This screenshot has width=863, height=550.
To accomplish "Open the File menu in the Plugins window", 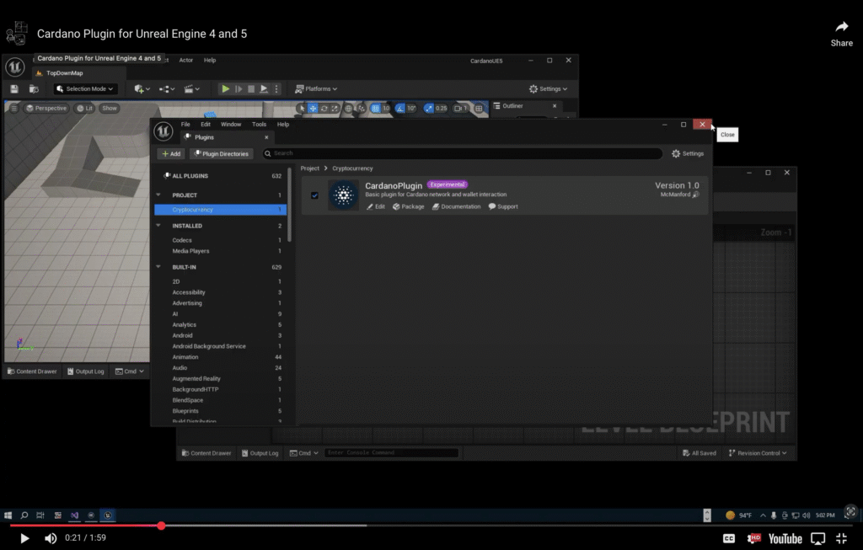I will [185, 125].
